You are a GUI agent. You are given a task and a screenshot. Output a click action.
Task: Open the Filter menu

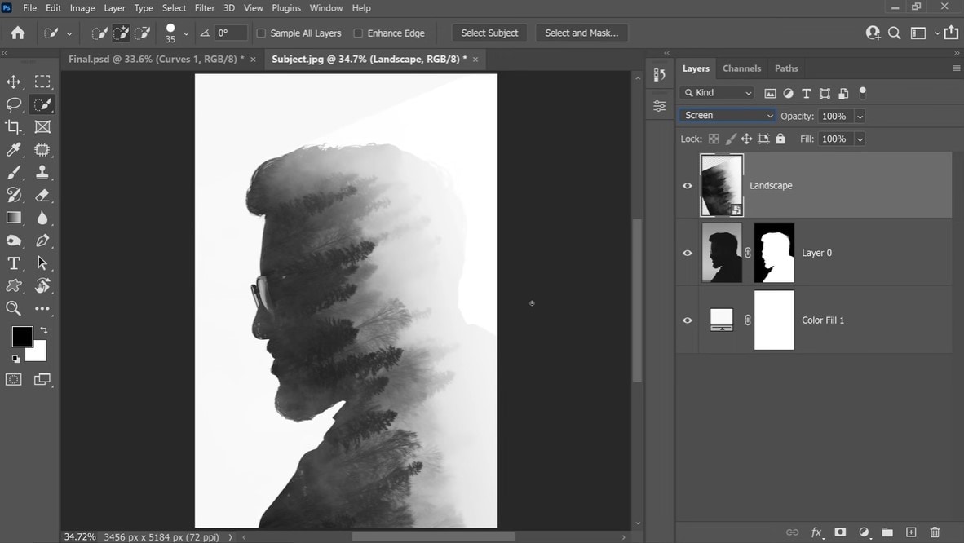tap(205, 8)
